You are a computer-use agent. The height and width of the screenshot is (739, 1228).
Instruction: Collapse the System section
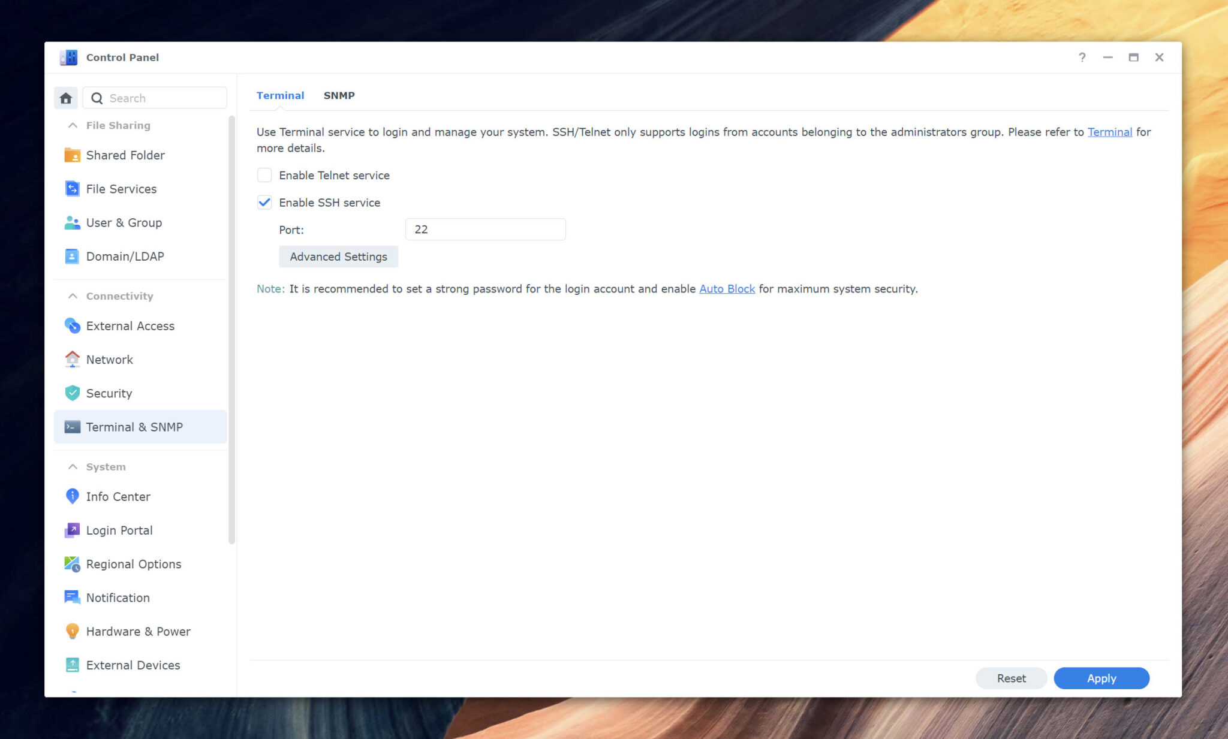pos(73,466)
